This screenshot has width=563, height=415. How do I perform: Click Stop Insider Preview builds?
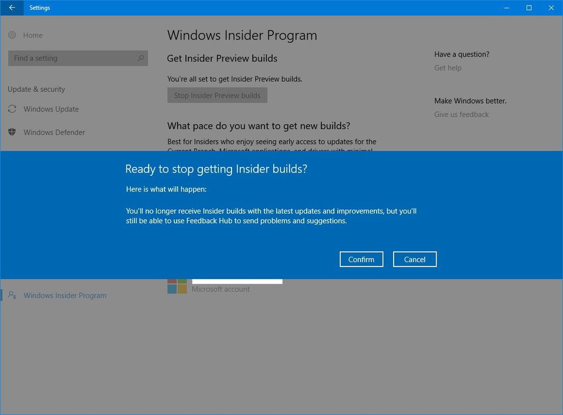(x=217, y=95)
